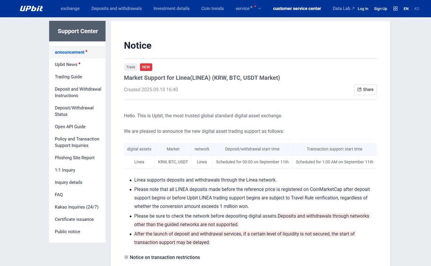Click the 'digital assets' column header
The image size is (431, 266).
(x=139, y=149)
